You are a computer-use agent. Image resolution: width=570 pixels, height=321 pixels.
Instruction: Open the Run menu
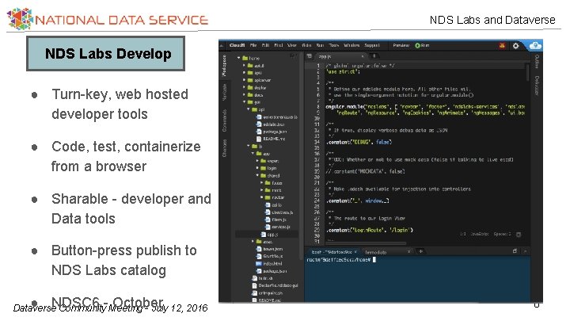[x=320, y=45]
